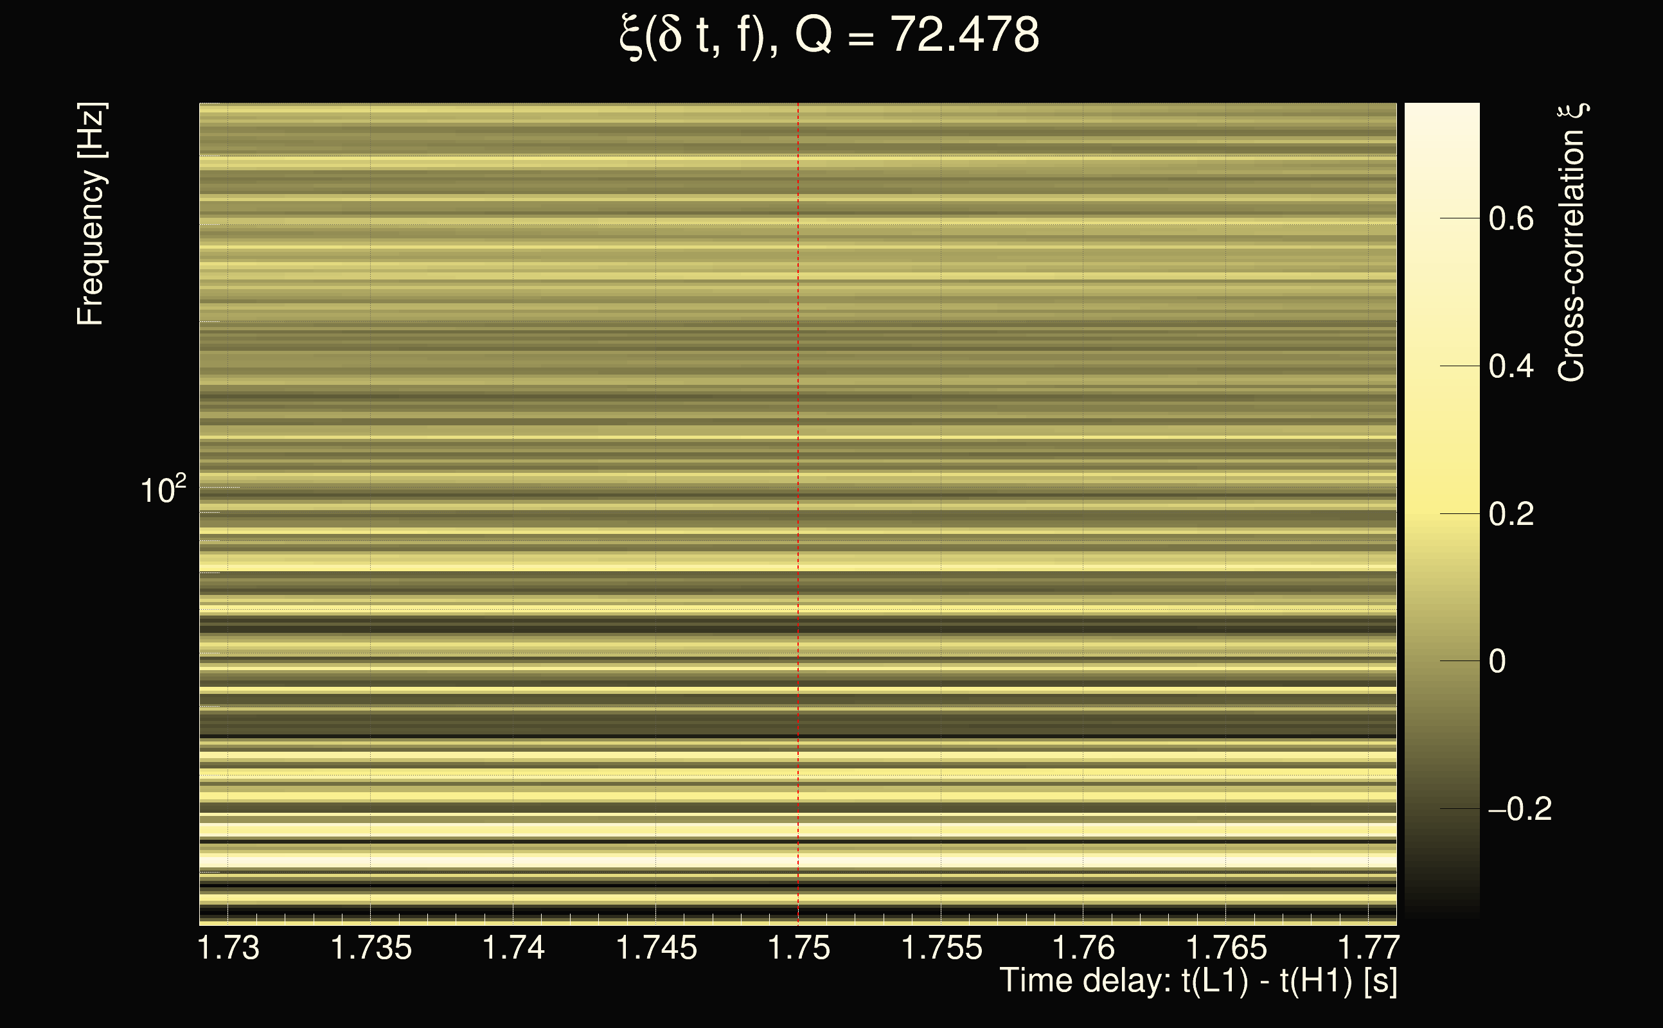Click the −0.2 label on the colorbar
The height and width of the screenshot is (1028, 1663).
point(1520,809)
